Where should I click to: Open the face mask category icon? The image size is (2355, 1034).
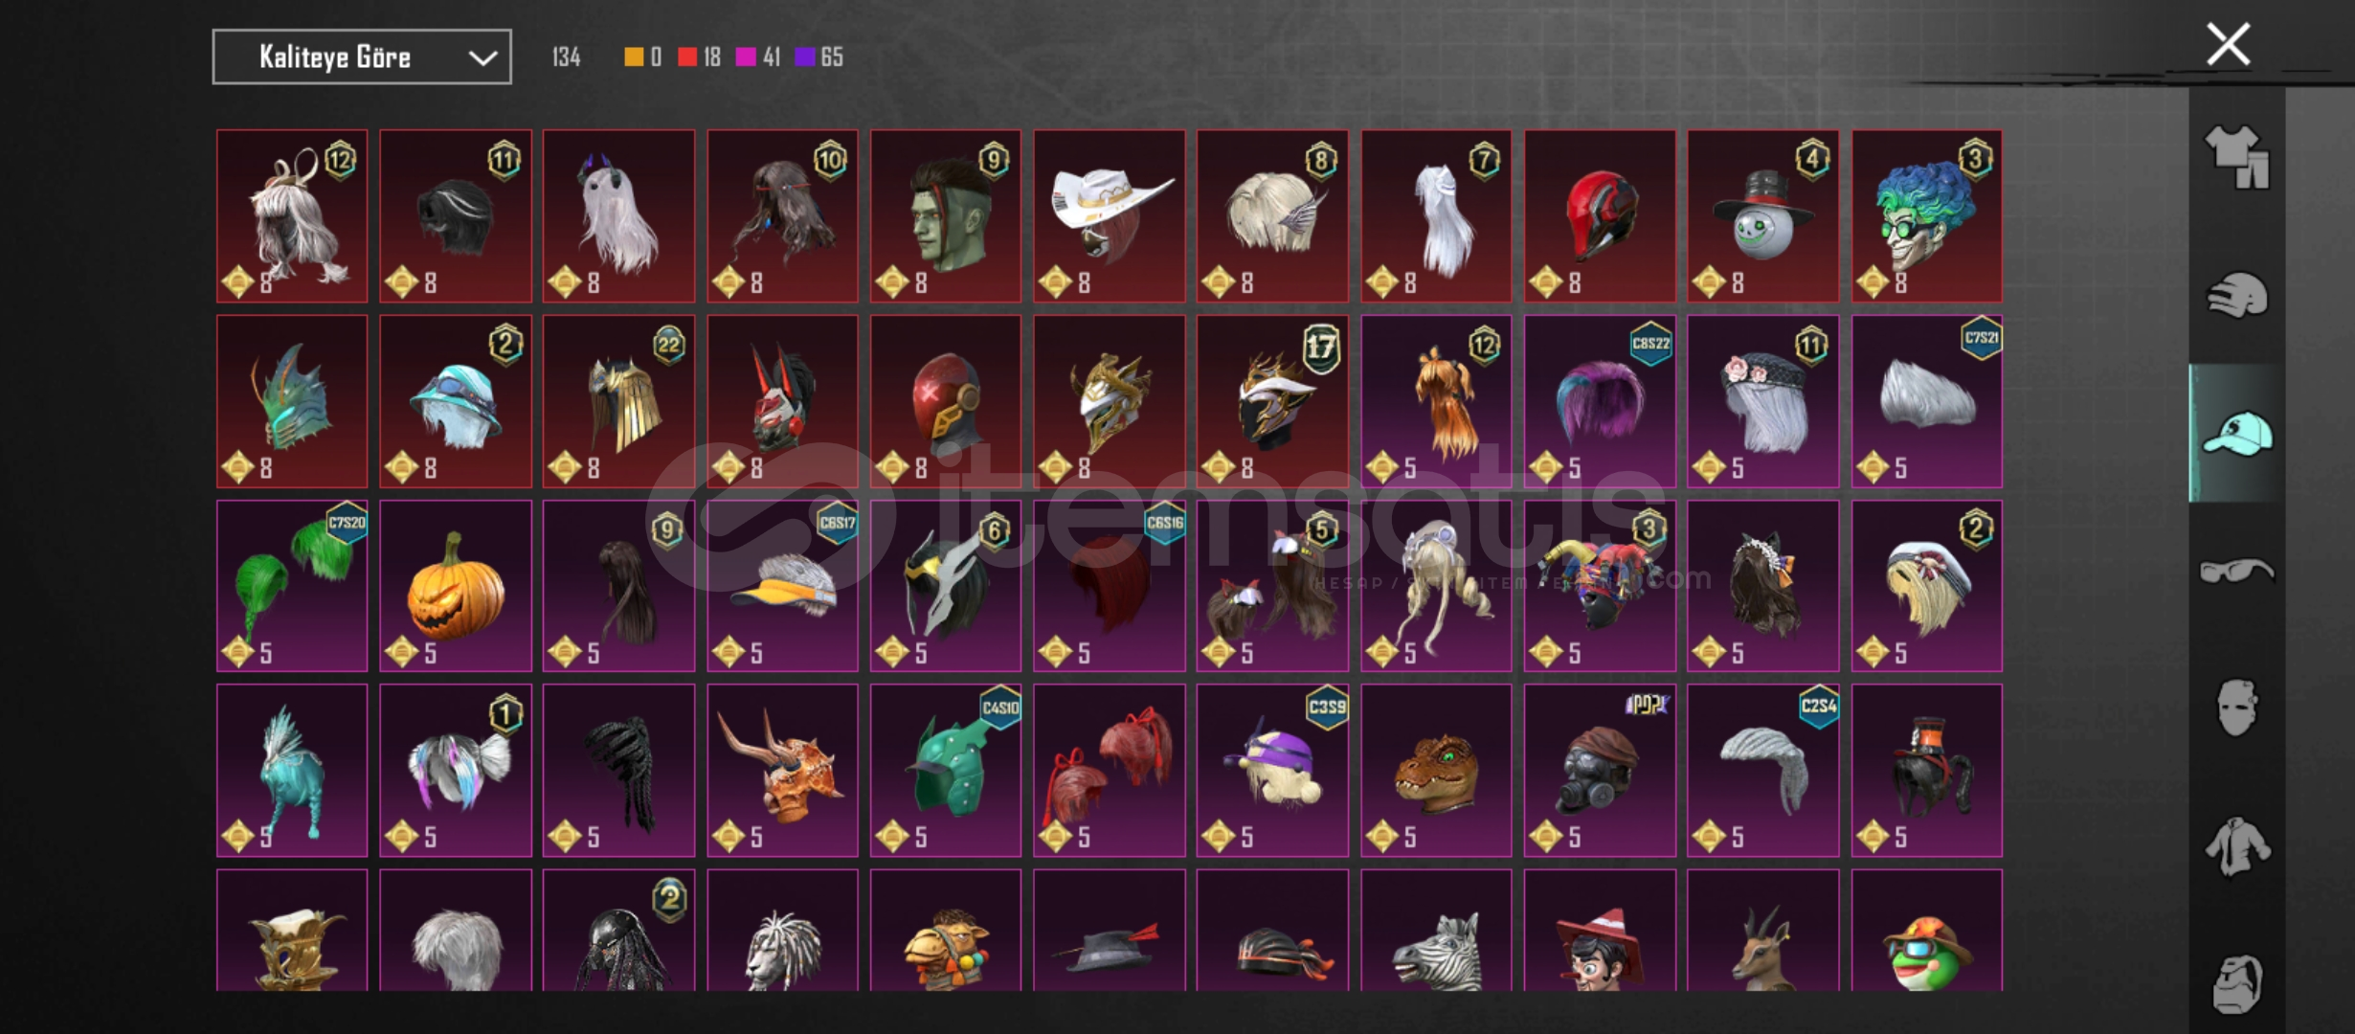2237,708
